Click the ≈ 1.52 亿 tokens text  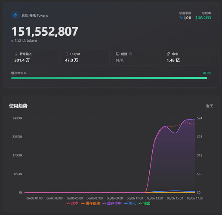(25, 40)
